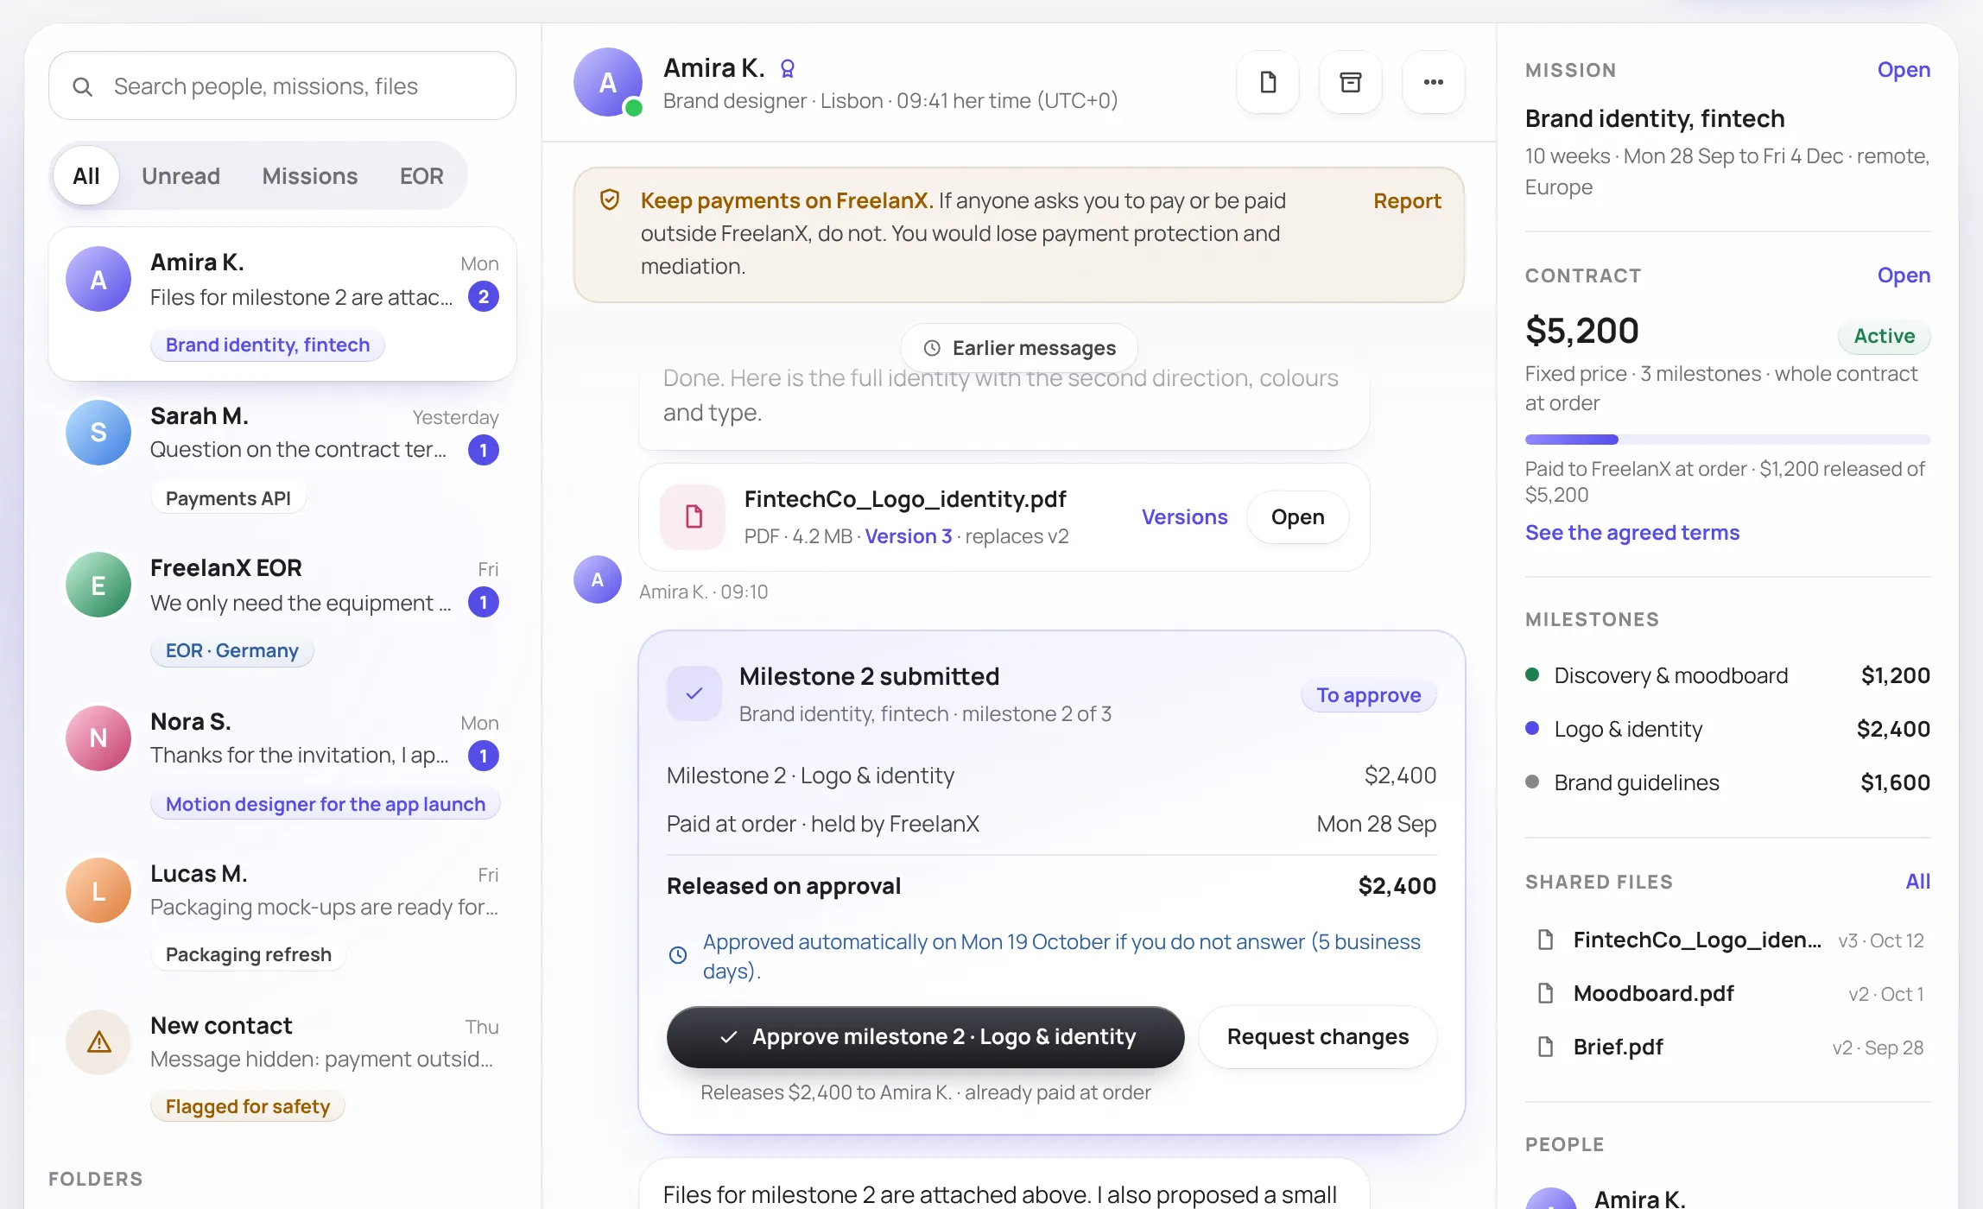Select the Brand guidelines milestone row
Viewport: 1983px width, 1209px height.
point(1727,782)
